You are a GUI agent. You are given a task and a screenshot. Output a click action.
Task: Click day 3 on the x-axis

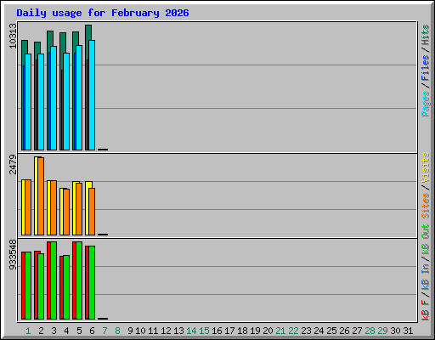(x=54, y=331)
